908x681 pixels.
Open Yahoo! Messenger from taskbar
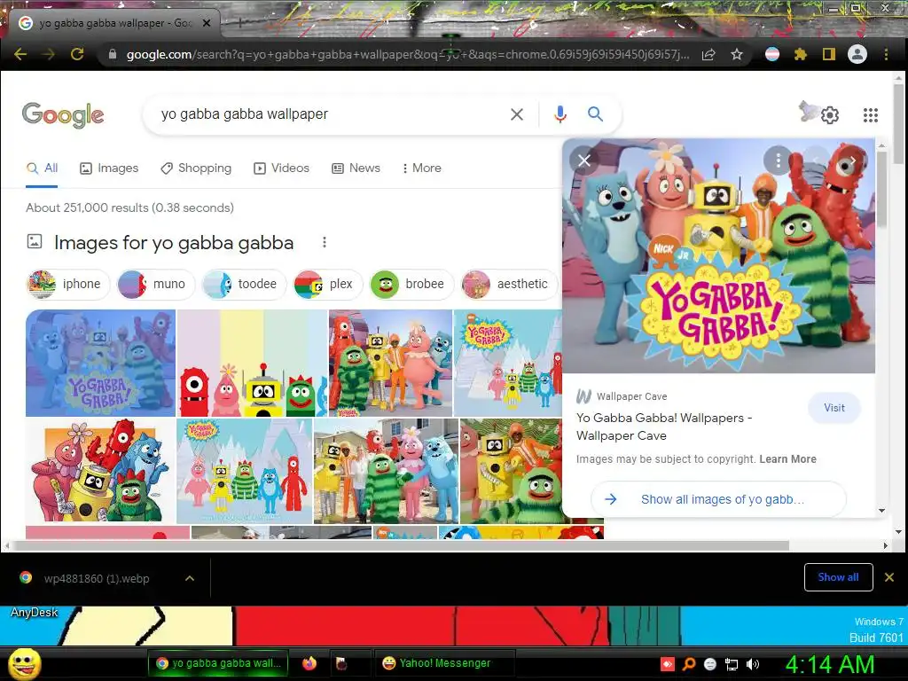[x=443, y=663]
